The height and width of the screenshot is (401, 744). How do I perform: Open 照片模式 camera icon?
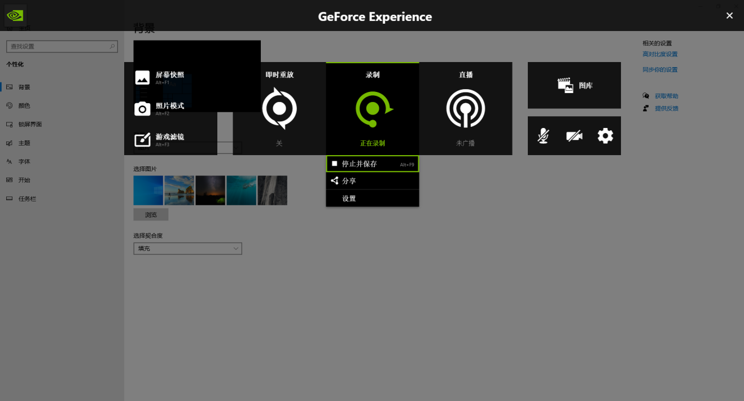[142, 109]
